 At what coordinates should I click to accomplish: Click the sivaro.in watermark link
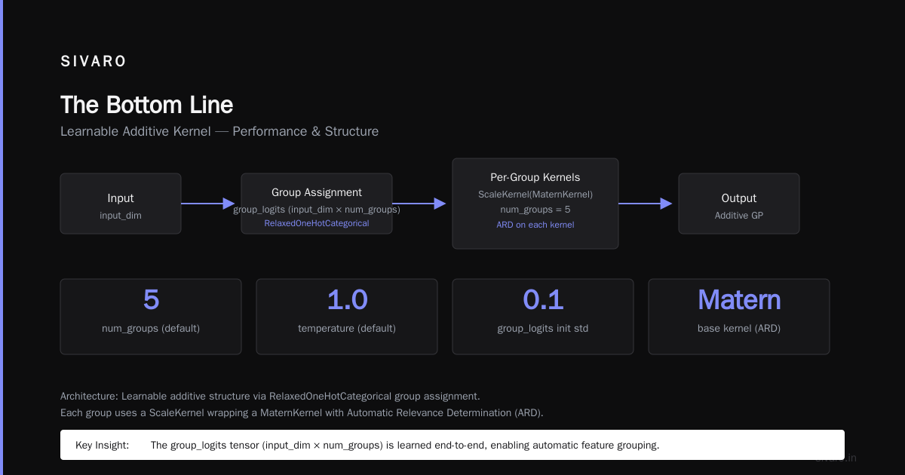tap(836, 458)
